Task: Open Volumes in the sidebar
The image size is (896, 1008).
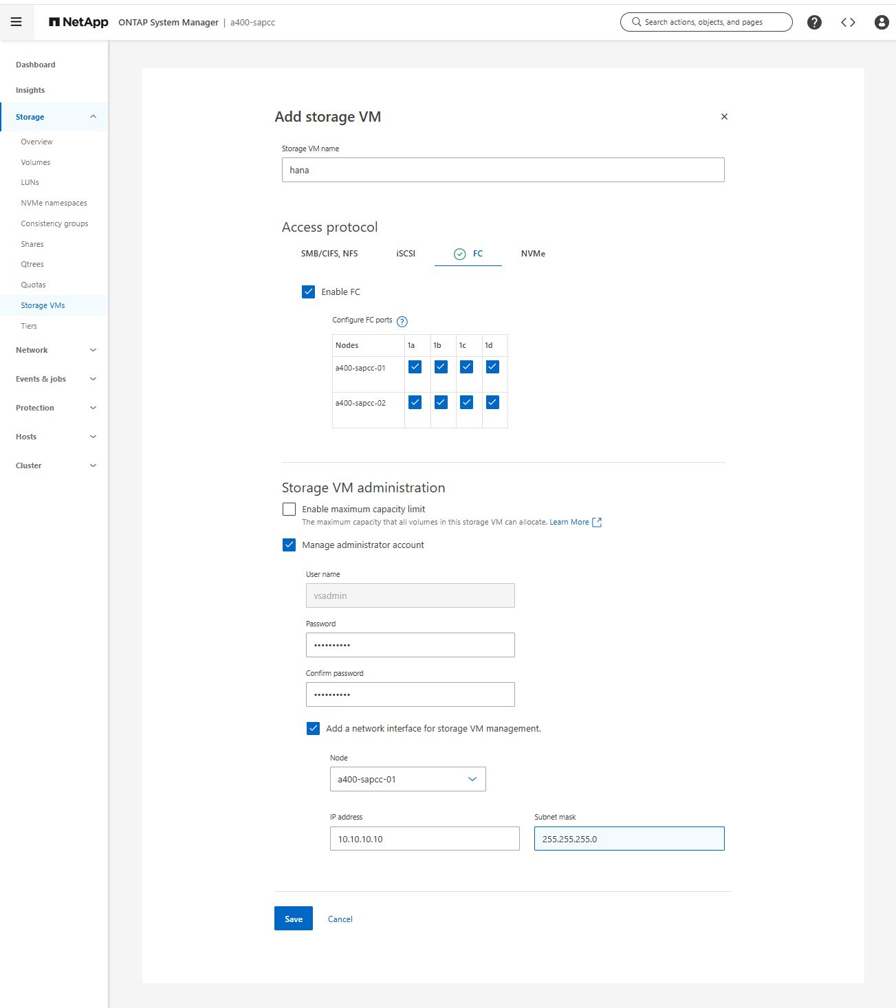Action: [x=36, y=162]
